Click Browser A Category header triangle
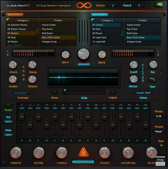This screenshot has height=169, width=168. point(8,20)
